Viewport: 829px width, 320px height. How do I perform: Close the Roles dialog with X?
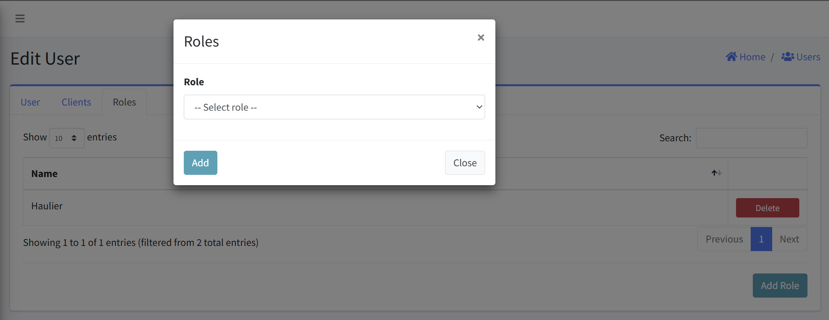click(481, 37)
